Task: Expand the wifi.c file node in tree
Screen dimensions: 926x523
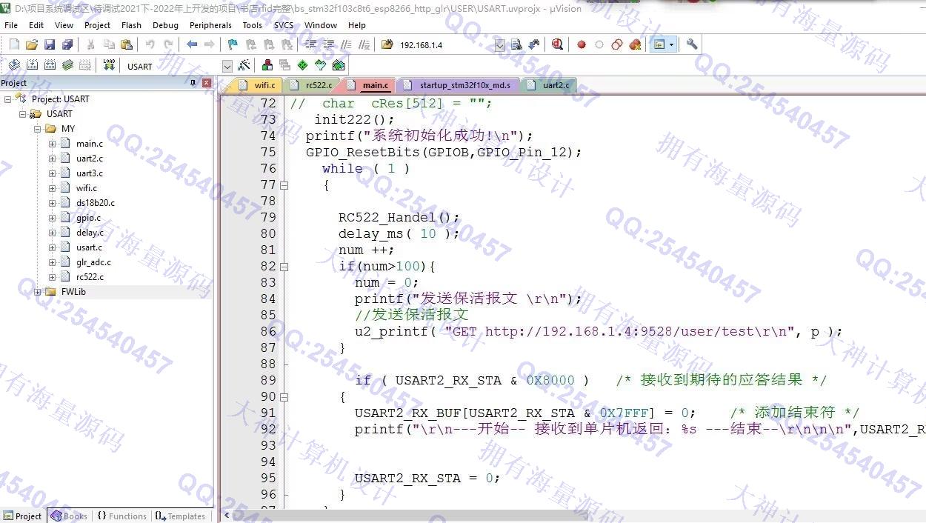Action: pyautogui.click(x=52, y=188)
